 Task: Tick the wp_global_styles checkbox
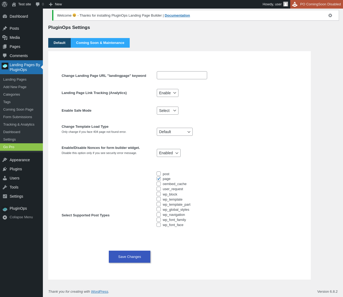coord(159,209)
